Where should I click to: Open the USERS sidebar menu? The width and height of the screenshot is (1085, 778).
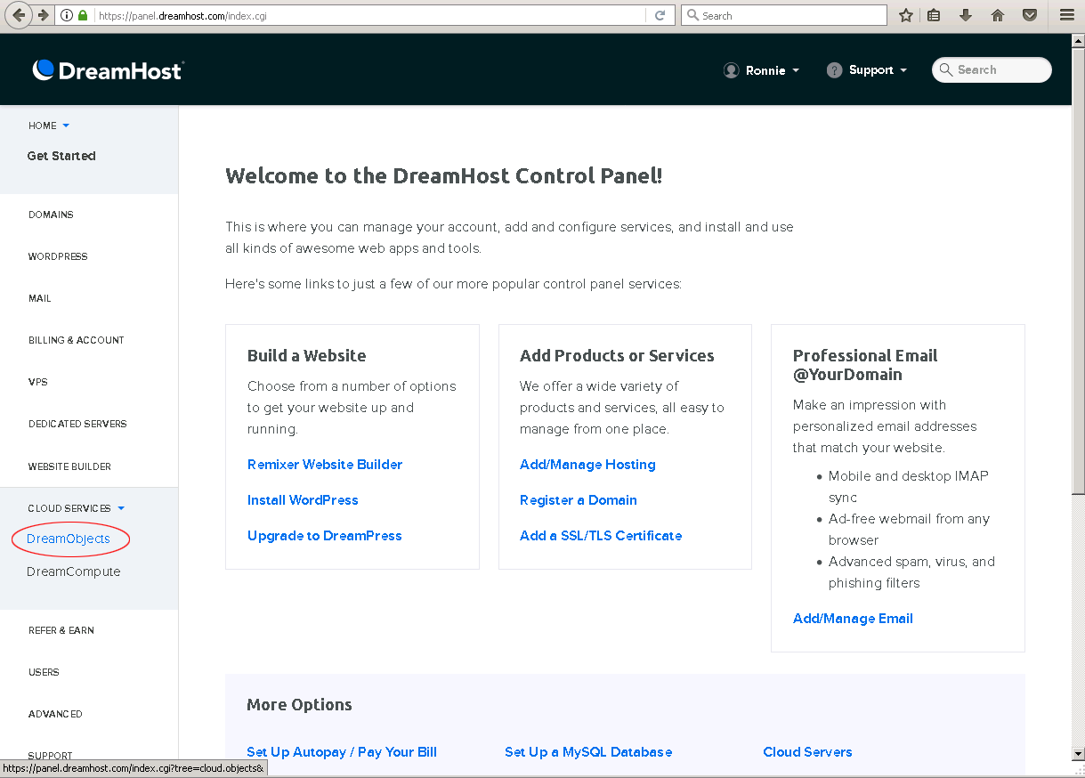[x=44, y=672]
